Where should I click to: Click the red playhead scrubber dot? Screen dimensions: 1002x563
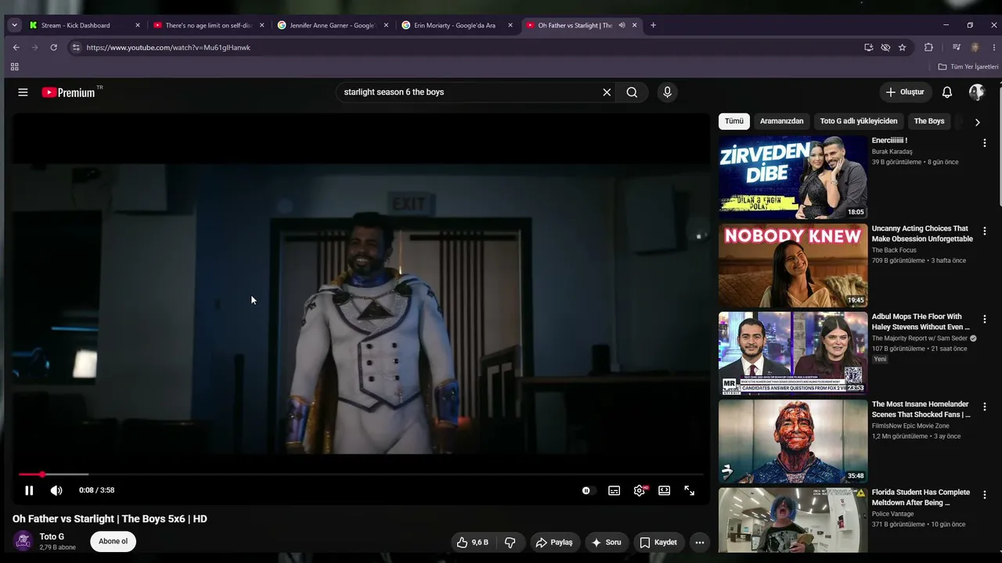tap(42, 475)
